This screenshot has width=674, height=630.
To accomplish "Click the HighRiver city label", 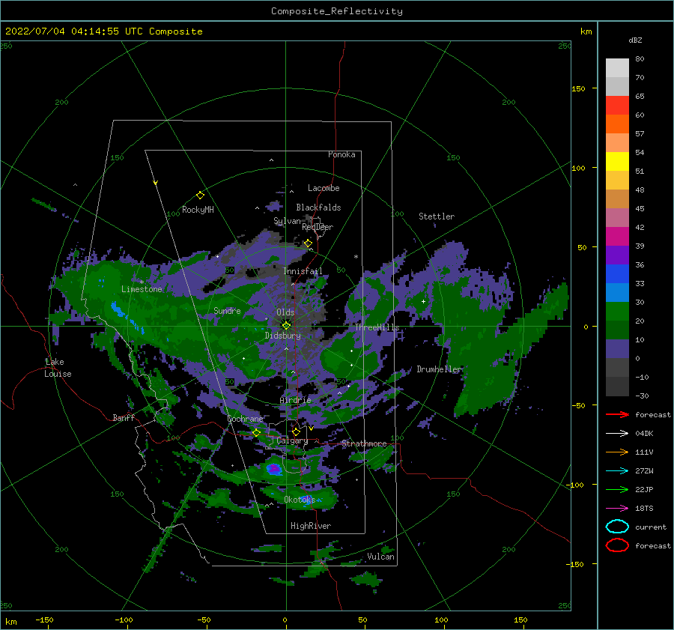I will click(x=310, y=526).
